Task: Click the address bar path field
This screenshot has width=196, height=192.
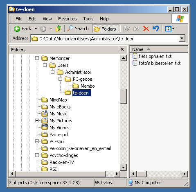Action: 105,39
